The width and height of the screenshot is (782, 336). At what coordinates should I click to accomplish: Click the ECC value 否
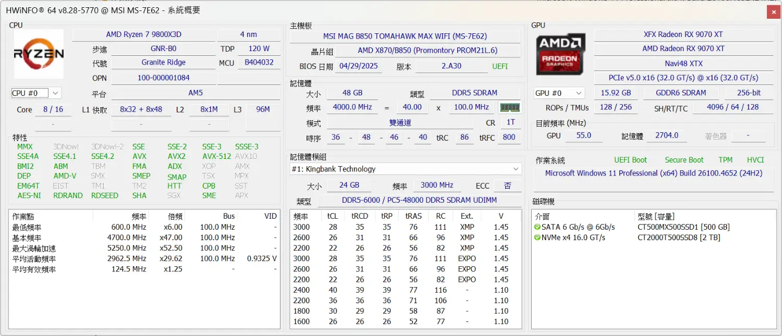click(507, 185)
